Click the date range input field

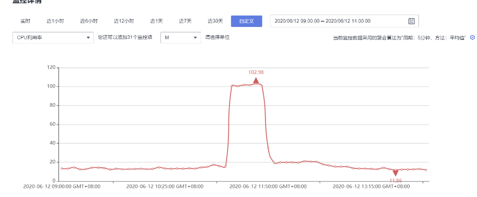(344, 21)
